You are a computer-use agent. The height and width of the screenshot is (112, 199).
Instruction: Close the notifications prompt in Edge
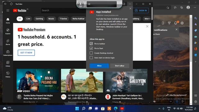177,30
